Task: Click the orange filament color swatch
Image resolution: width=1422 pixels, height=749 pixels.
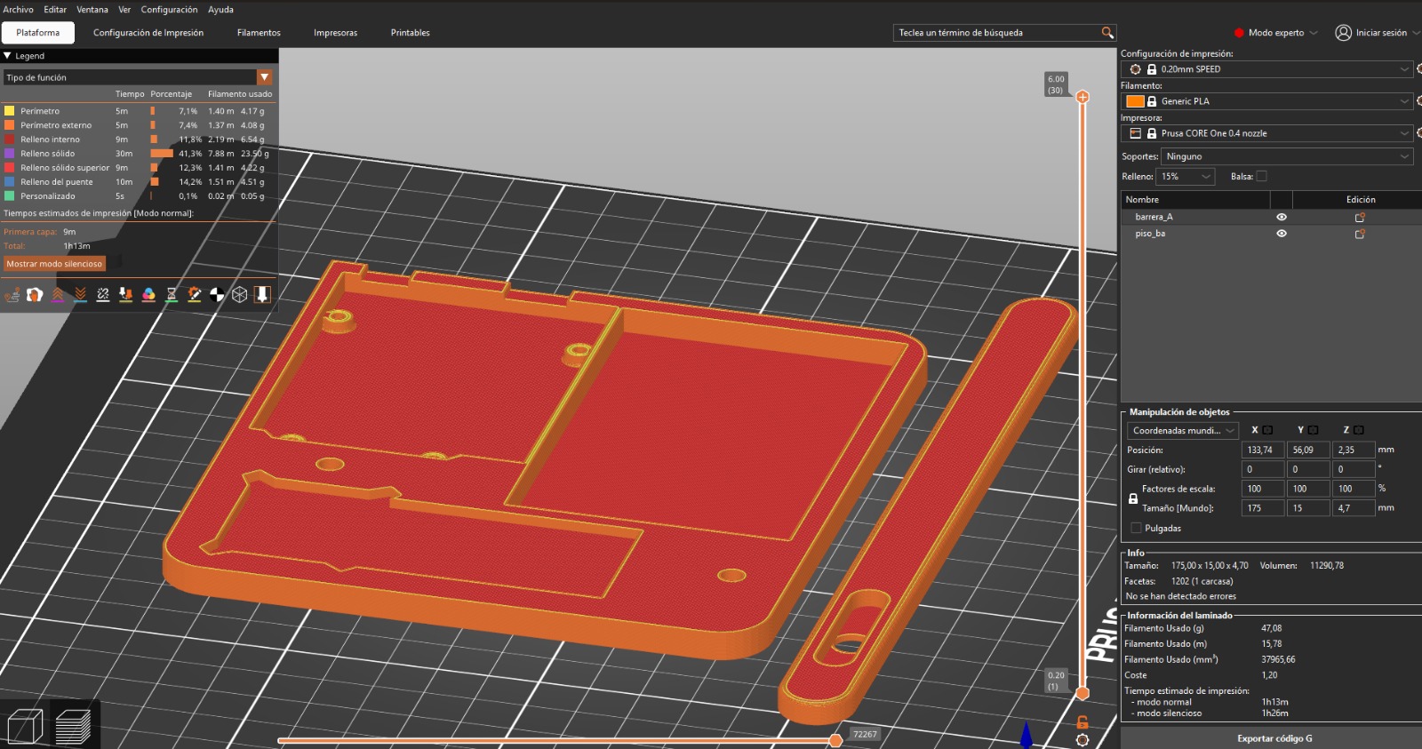Action: (x=1136, y=101)
